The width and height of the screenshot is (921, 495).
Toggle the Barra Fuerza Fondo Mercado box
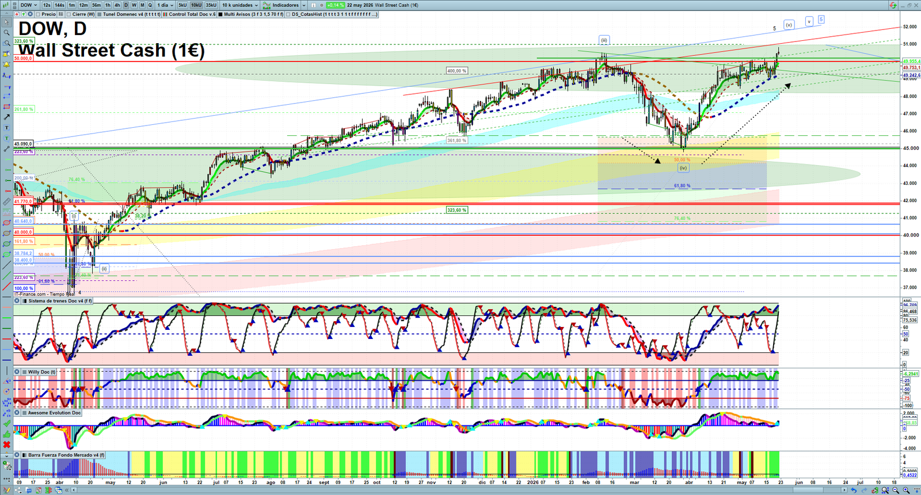click(x=24, y=455)
